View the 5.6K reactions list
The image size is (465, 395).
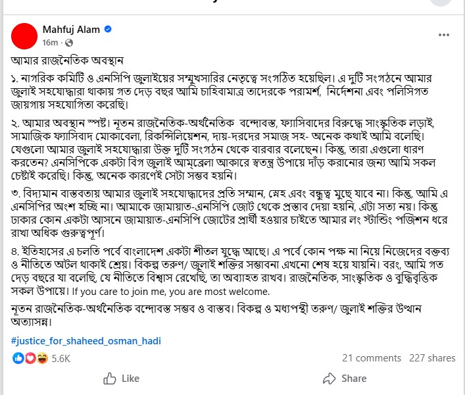click(x=61, y=358)
